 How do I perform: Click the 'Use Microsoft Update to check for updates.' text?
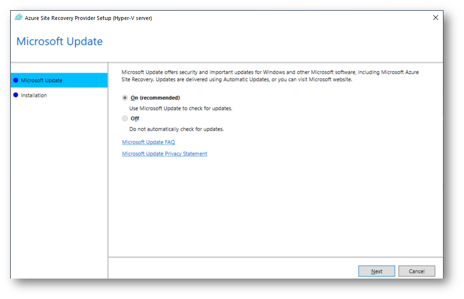pyautogui.click(x=181, y=108)
